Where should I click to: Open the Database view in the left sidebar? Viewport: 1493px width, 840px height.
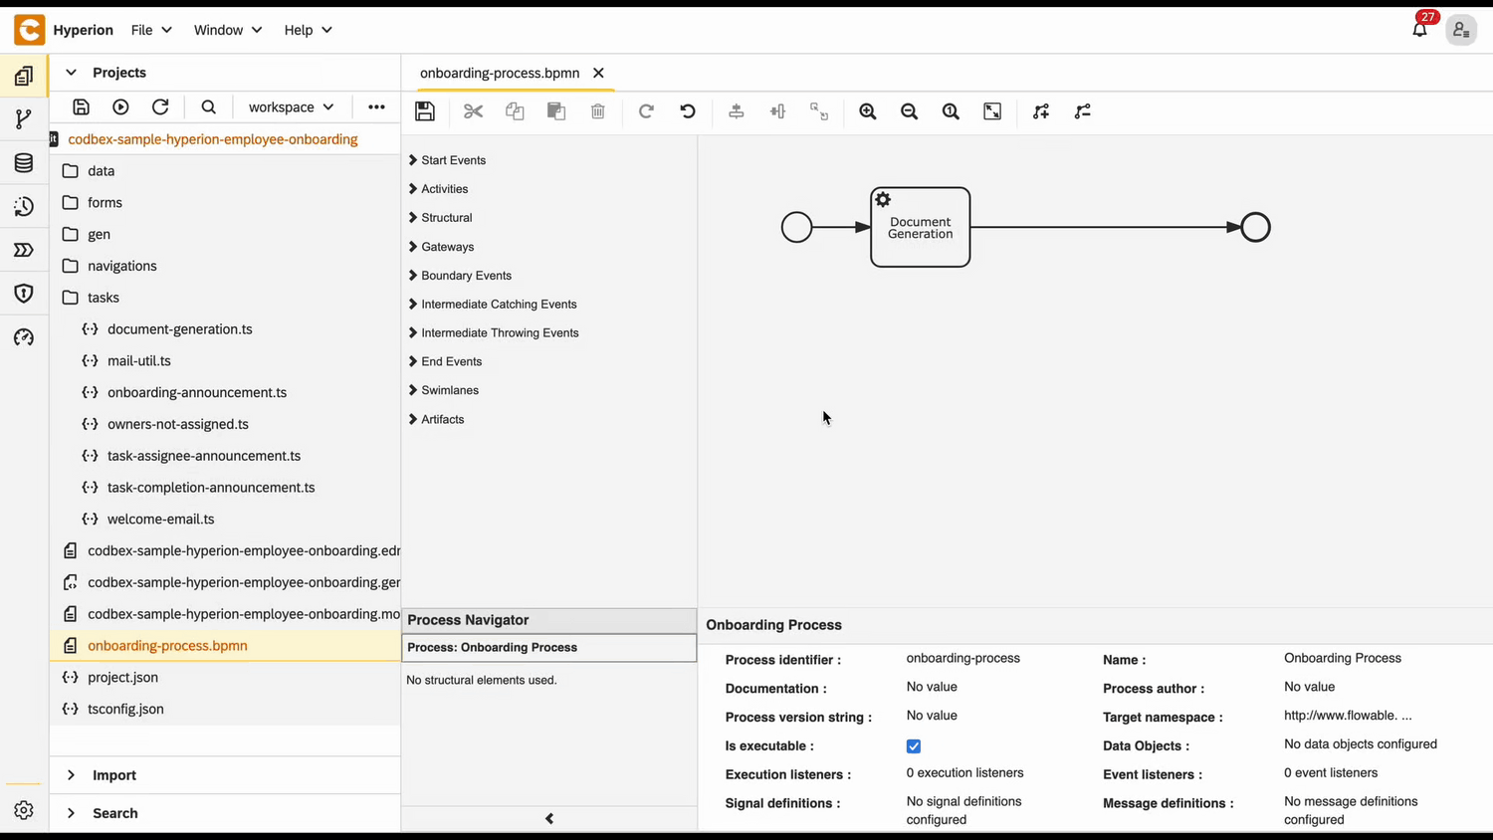[24, 163]
